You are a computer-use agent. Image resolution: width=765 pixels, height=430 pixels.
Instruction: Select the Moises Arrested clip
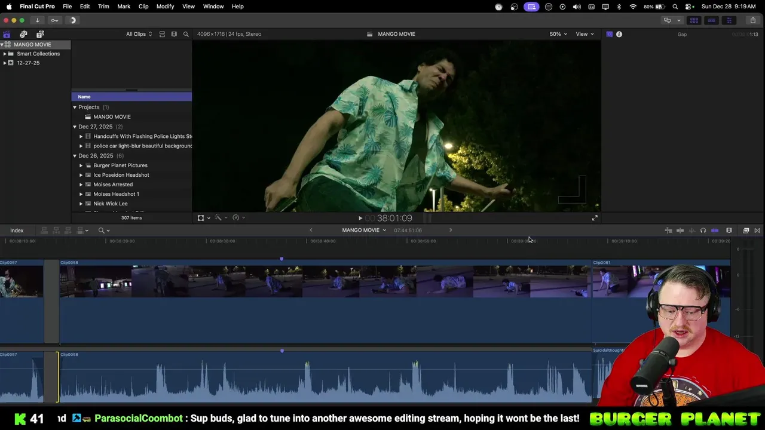point(131,185)
